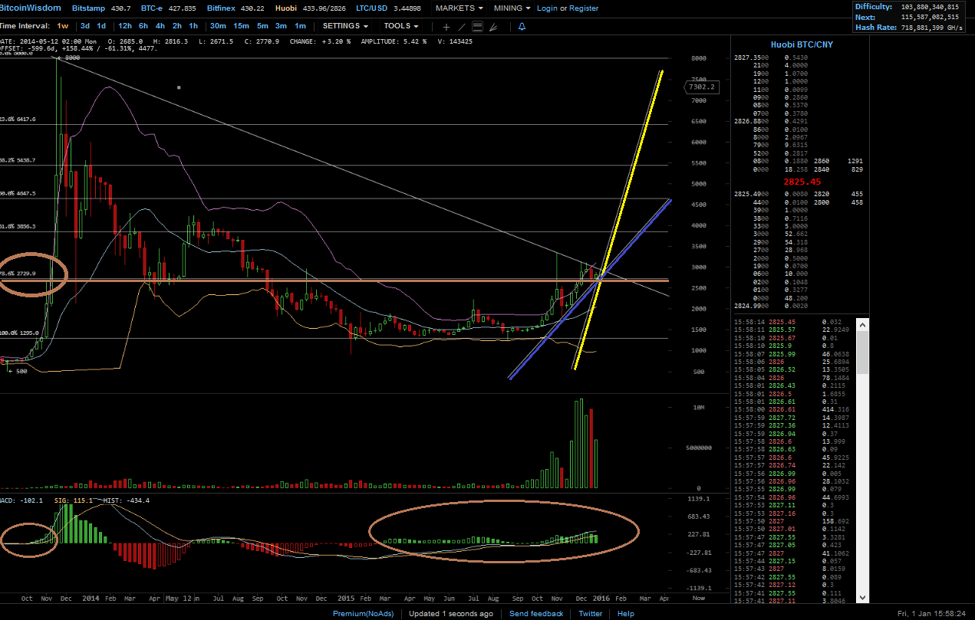Choose the 3m time interval

click(x=282, y=26)
